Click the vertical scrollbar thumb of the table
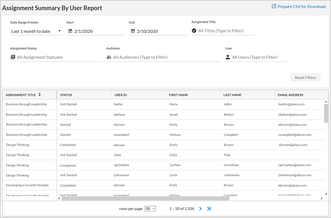The width and height of the screenshot is (331, 218). click(326, 113)
